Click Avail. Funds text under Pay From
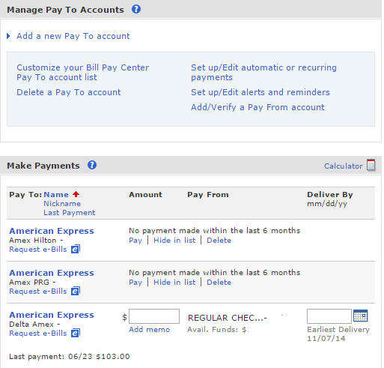Screen dimensions: 384x368 tap(218, 330)
